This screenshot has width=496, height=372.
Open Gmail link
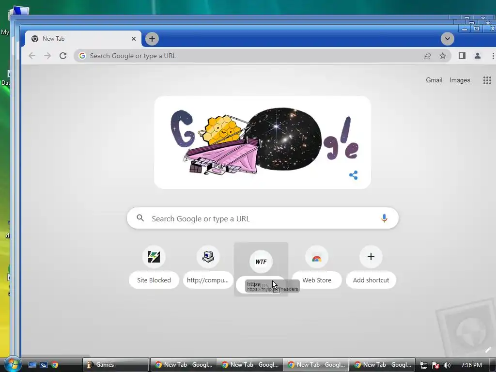pos(434,80)
